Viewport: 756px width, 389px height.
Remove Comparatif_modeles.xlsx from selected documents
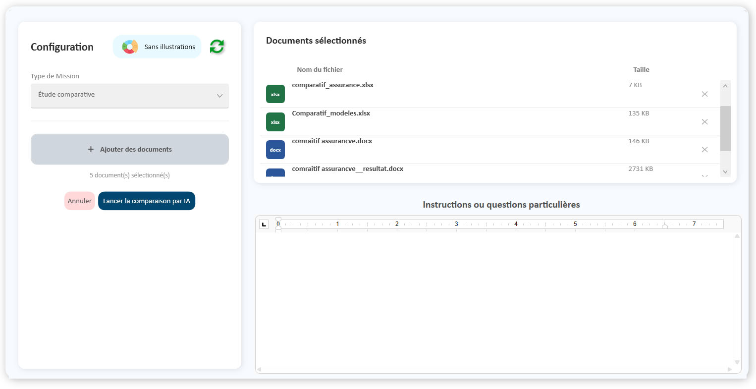click(x=704, y=122)
